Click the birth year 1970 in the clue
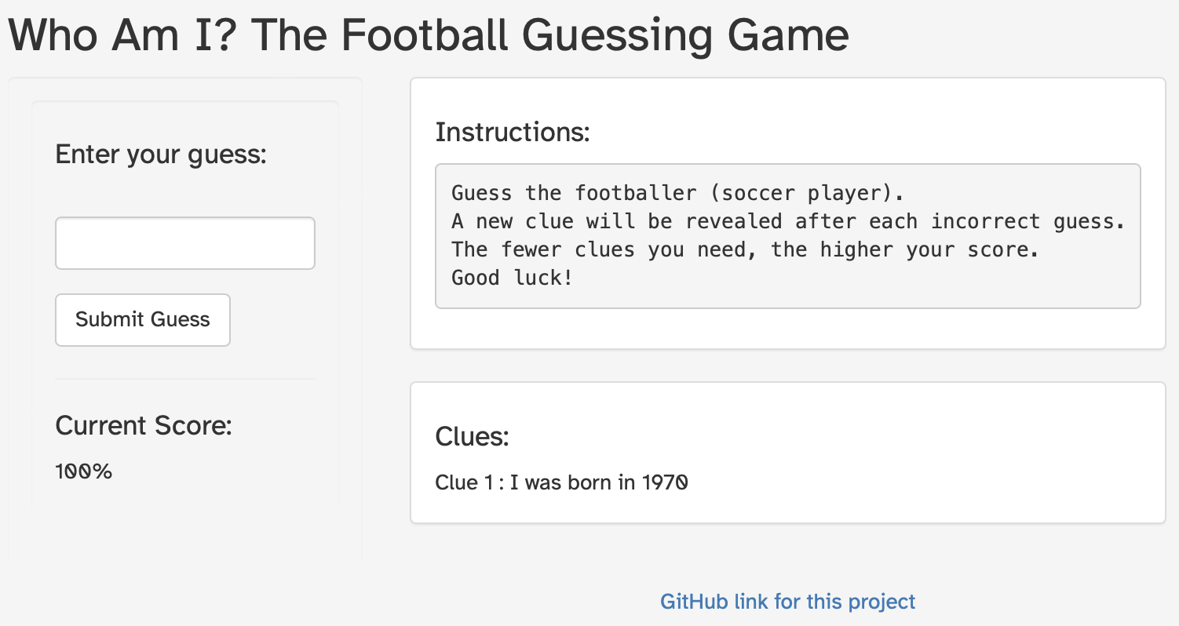 pos(665,482)
